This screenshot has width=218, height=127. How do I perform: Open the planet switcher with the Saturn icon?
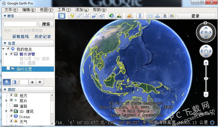[x=129, y=16]
